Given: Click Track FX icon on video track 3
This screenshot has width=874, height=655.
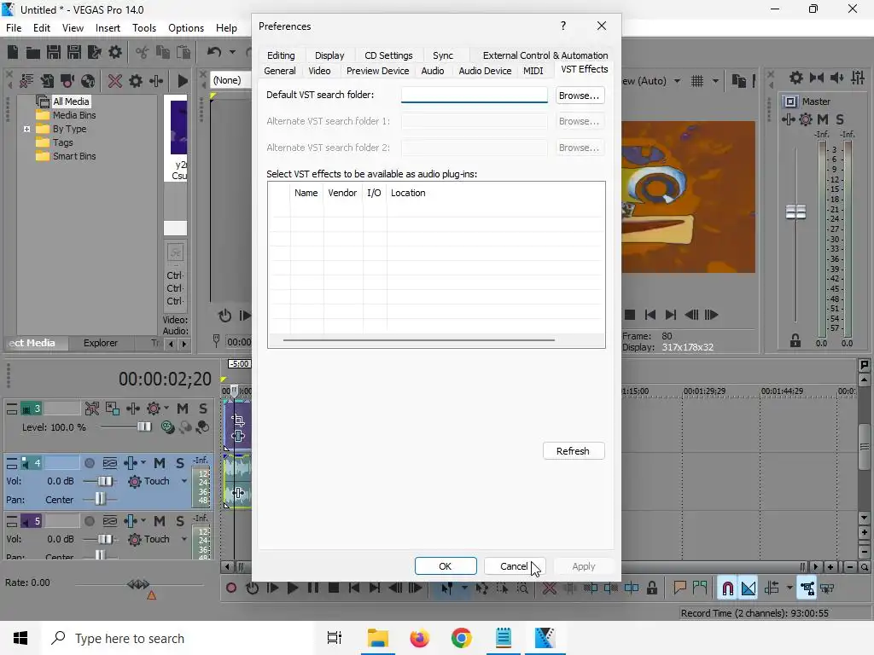Looking at the screenshot, I should point(133,409).
